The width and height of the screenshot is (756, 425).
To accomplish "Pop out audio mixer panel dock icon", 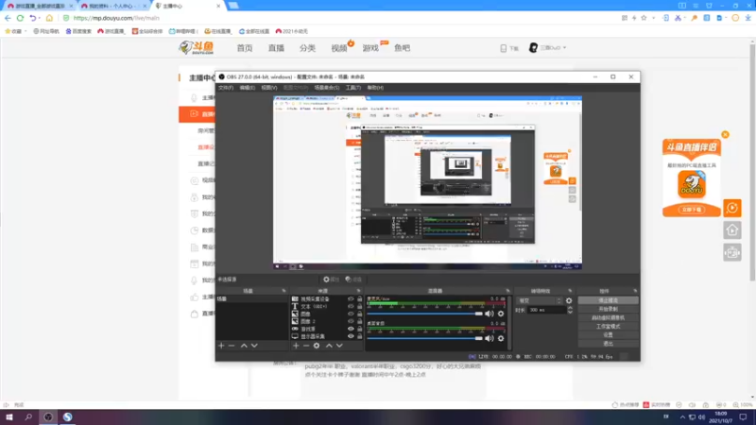I will pos(507,291).
